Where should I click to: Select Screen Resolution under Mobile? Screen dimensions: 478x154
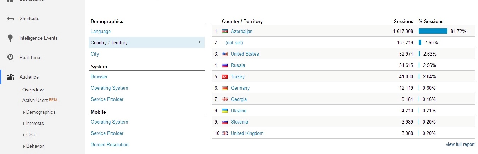(110, 144)
